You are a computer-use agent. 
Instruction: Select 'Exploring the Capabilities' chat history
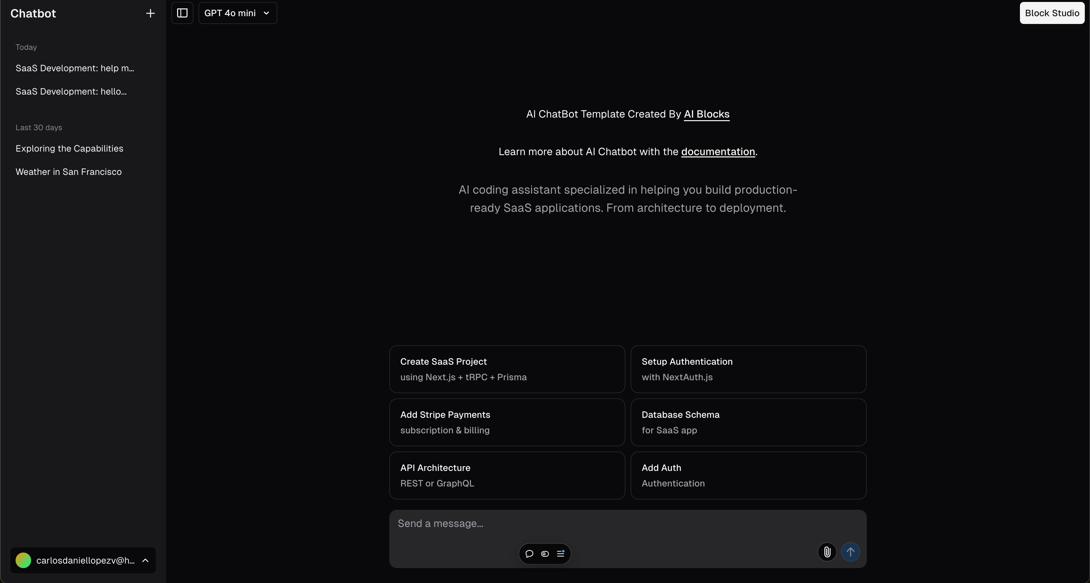[69, 149]
